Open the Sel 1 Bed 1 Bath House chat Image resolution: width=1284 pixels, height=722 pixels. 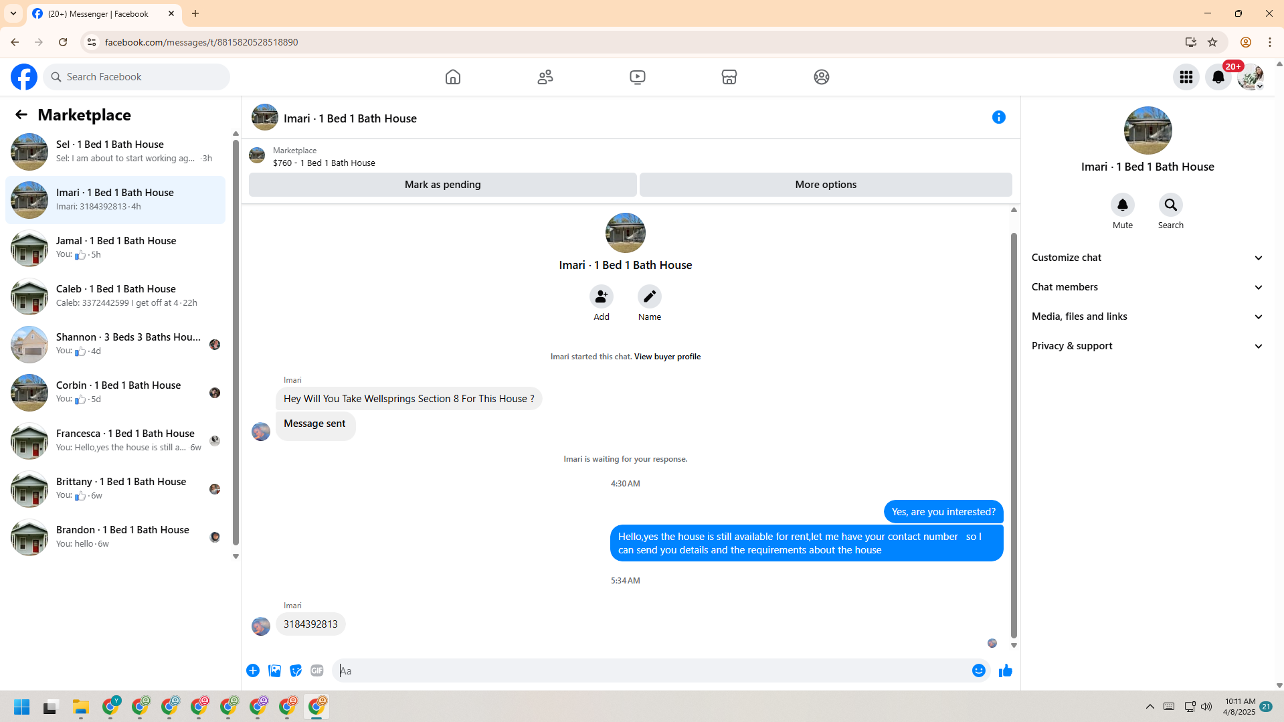pyautogui.click(x=116, y=152)
